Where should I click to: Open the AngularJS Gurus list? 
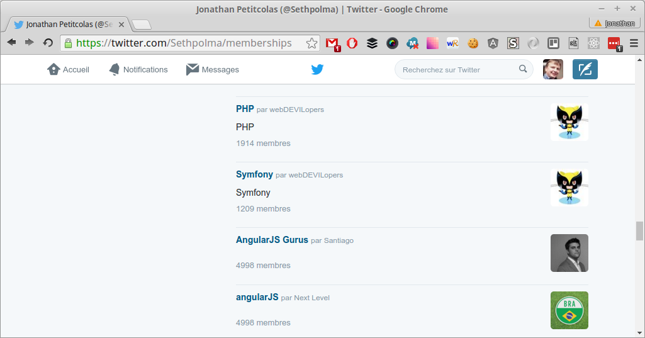click(272, 240)
